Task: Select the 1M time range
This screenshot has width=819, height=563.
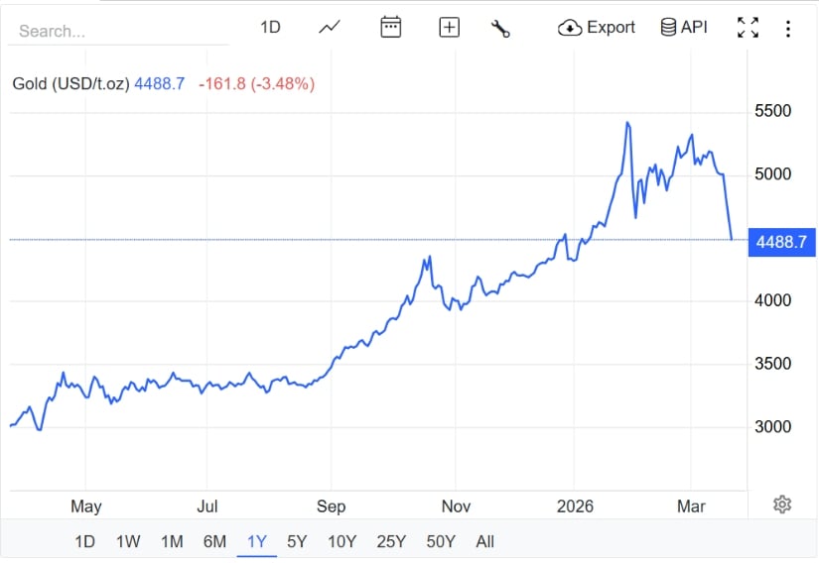Action: [x=172, y=541]
